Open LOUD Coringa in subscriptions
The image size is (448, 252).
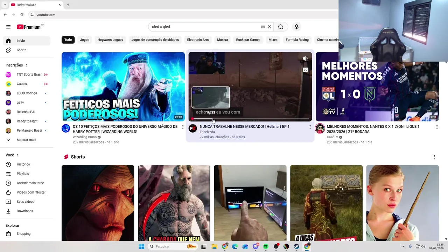point(27,93)
